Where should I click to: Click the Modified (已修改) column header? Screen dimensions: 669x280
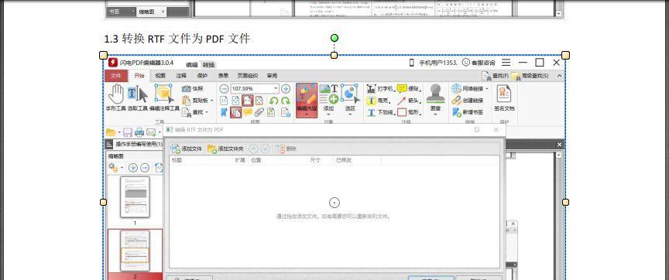pos(357,160)
